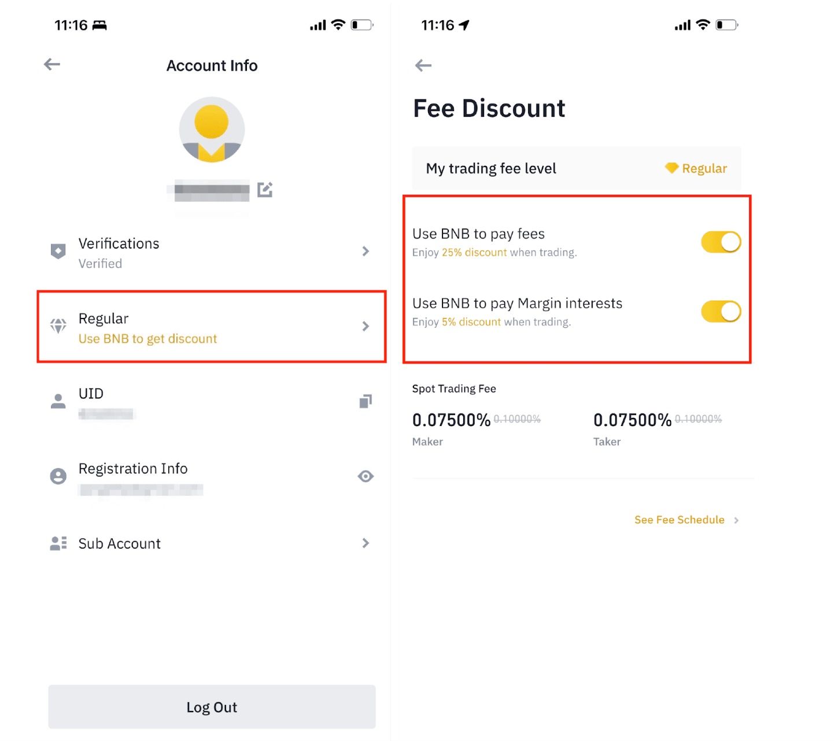834x741 pixels.
Task: Go back from the Fee Discount screen
Action: 423,66
